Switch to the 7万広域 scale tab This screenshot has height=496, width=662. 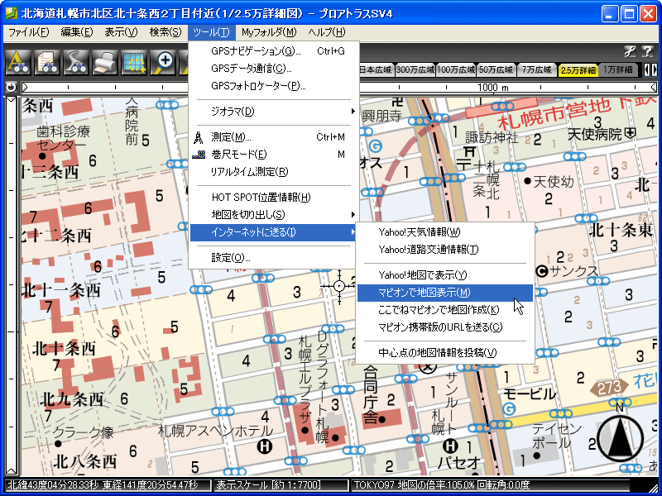point(536,70)
